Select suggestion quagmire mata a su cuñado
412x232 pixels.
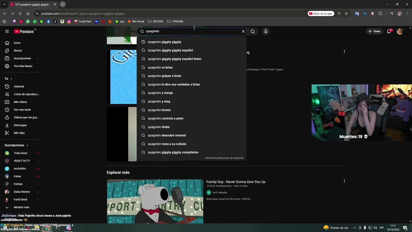192,144
